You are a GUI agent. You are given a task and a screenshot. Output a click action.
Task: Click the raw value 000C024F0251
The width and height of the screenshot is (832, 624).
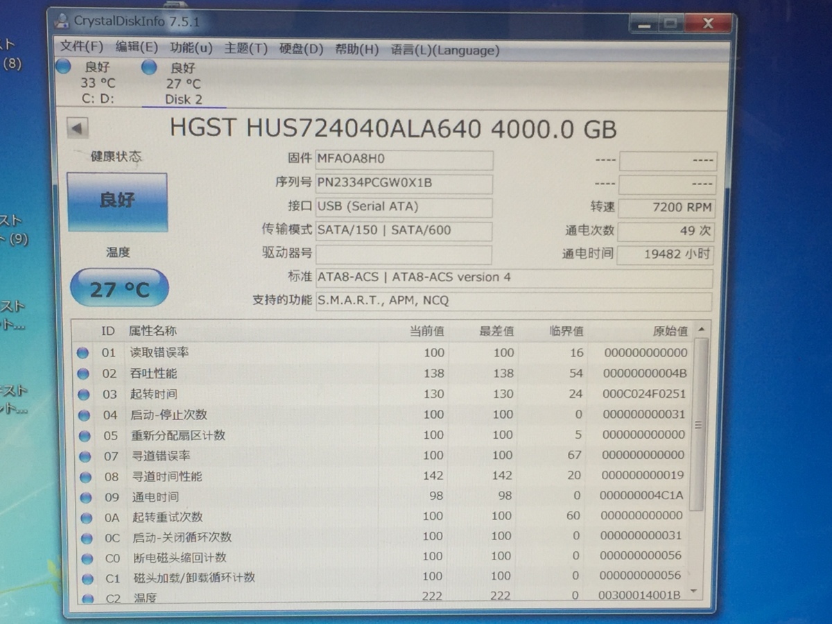(x=643, y=394)
